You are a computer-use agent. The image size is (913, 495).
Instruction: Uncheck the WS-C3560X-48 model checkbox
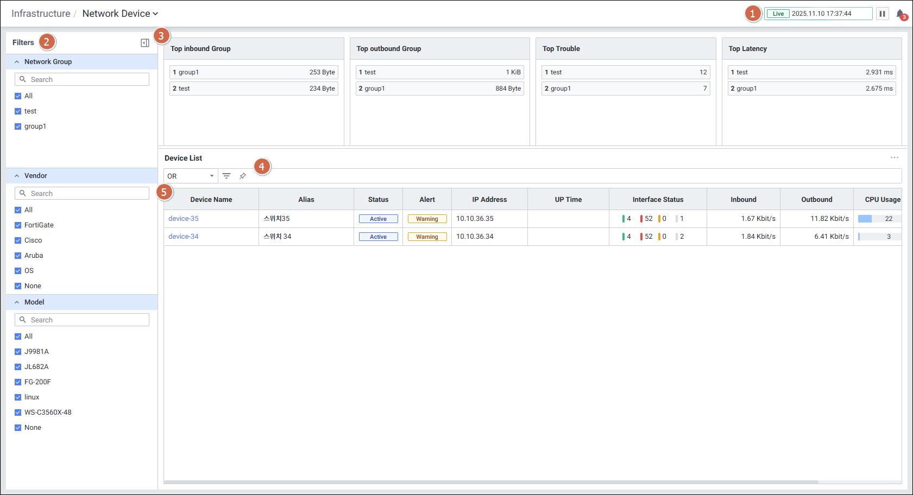(18, 412)
